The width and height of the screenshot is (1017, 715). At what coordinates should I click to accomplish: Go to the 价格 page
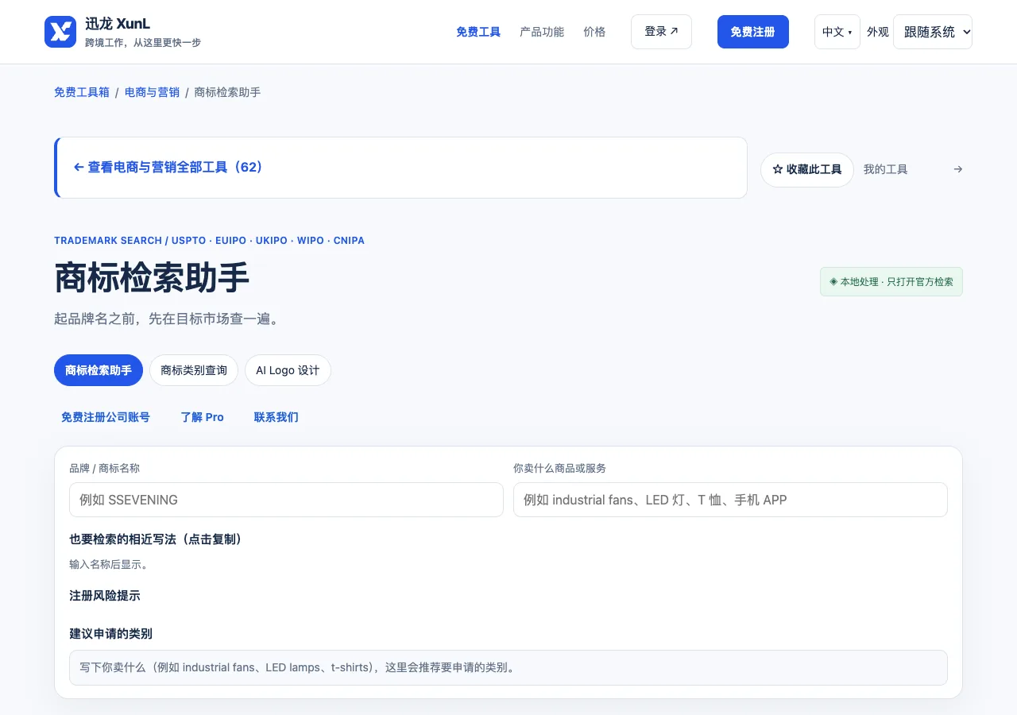pyautogui.click(x=594, y=32)
